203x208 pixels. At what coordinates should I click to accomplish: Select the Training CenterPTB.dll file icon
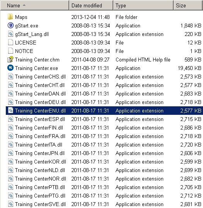[10, 187]
